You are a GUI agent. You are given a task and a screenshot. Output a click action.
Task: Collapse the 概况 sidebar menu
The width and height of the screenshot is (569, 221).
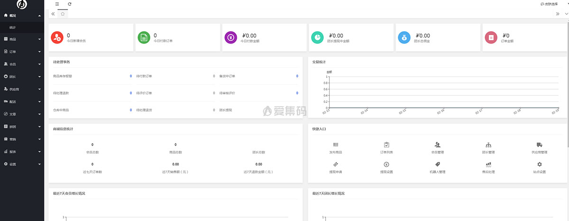click(22, 16)
